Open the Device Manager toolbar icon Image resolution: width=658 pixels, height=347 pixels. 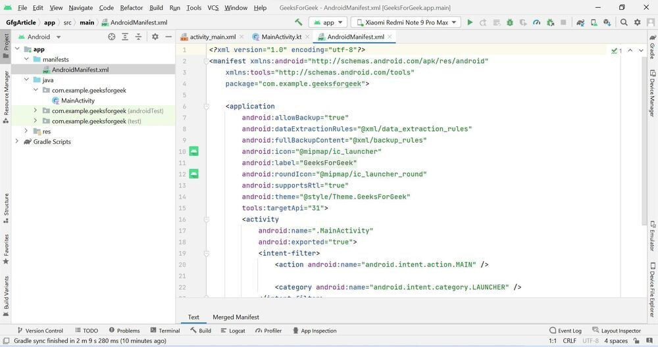(594, 22)
